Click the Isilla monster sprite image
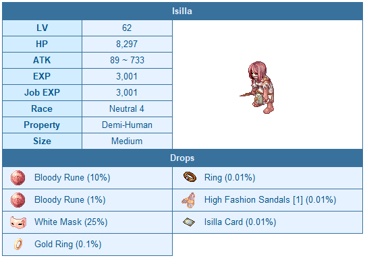The image size is (365, 258). (258, 88)
